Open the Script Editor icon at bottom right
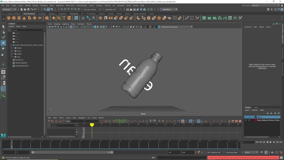 (x=281, y=158)
